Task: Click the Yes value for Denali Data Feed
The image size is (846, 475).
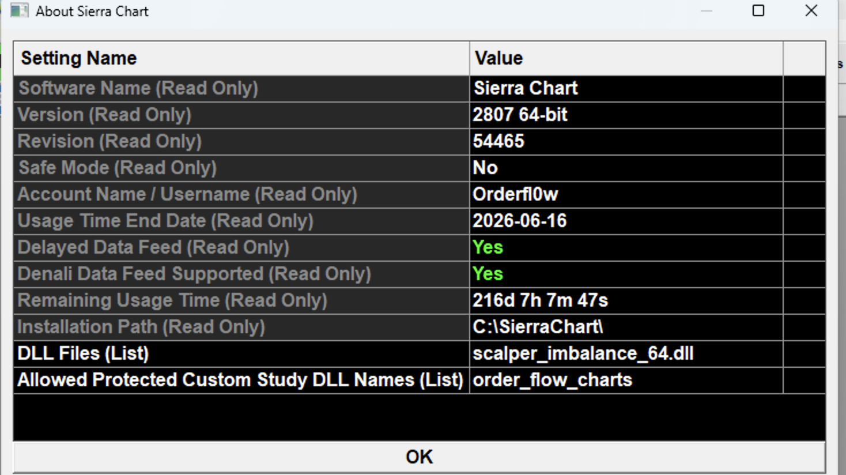Action: point(488,274)
